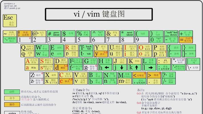Click the green 动作 legend swatch
Screen dimensions: 203x114
pyautogui.click(x=12, y=92)
